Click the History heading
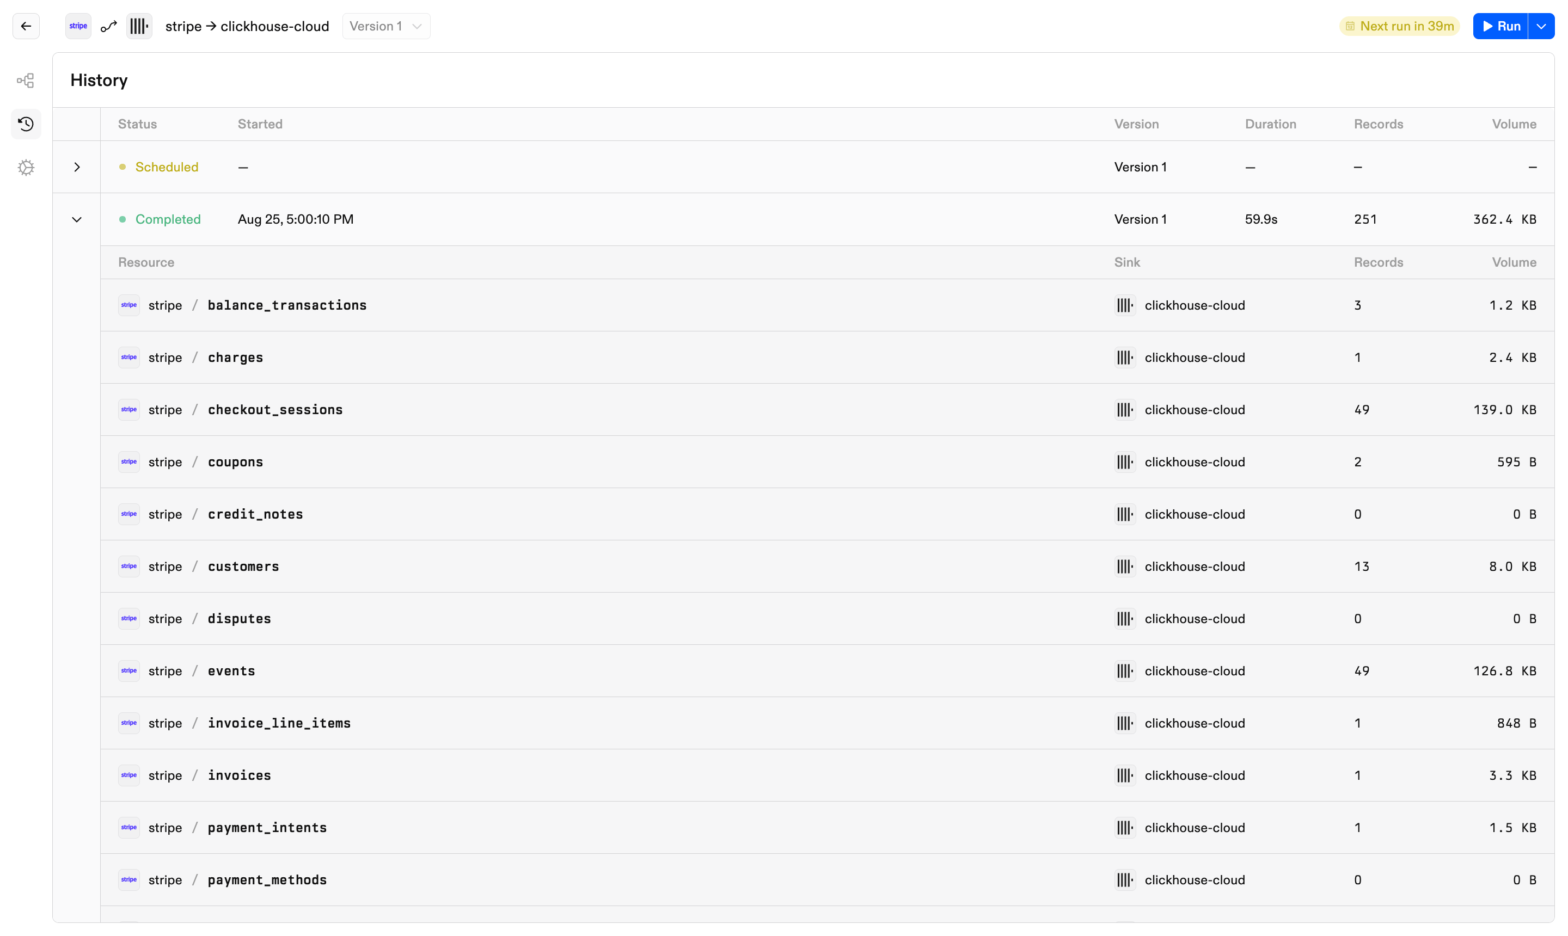1568x936 pixels. (99, 80)
